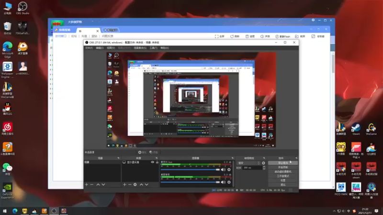Move source down in Sources dock
The image size is (383, 215).
click(146, 184)
